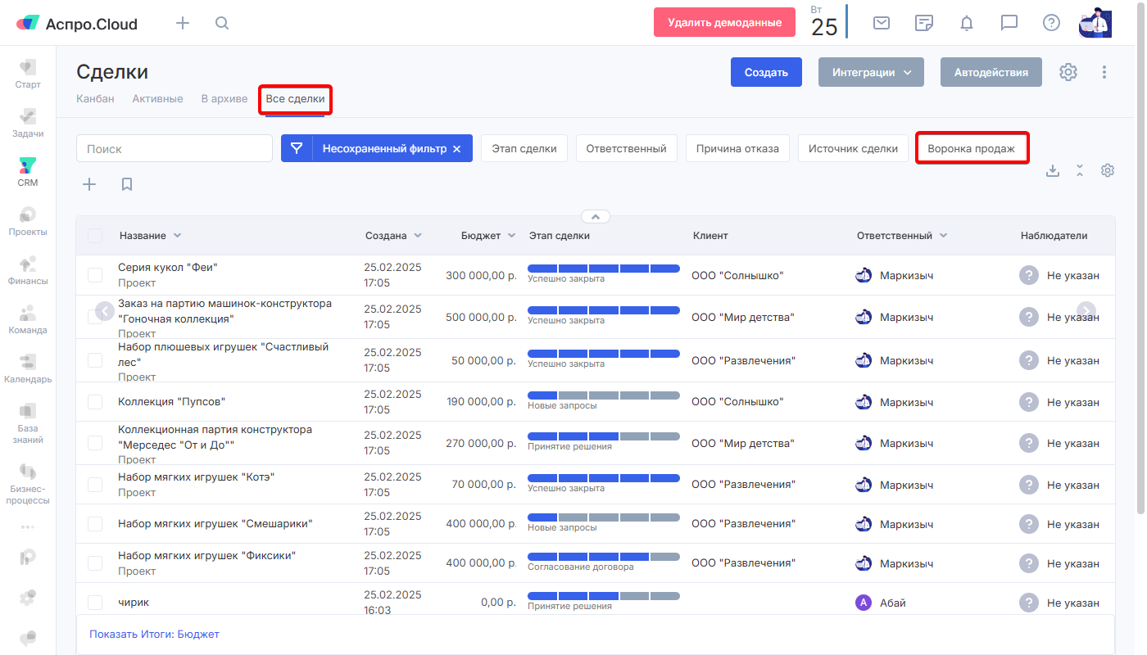Image resolution: width=1147 pixels, height=655 pixels.
Task: Open the Воронка продаж filter
Action: point(971,148)
